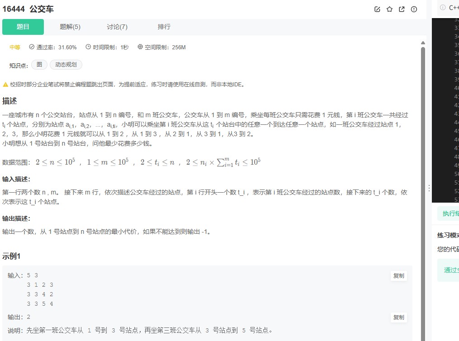The image size is (459, 341).
Task: Click the 输入描述: heading
Action: click(16, 179)
